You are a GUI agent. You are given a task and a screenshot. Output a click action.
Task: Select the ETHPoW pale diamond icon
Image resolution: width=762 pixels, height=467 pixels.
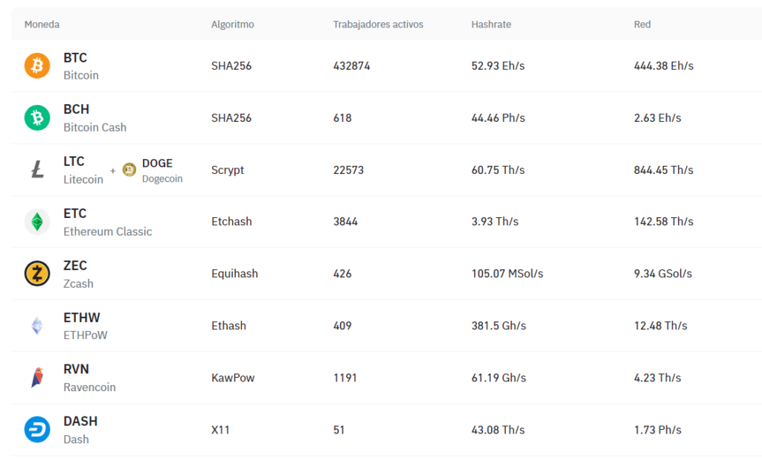point(37,326)
